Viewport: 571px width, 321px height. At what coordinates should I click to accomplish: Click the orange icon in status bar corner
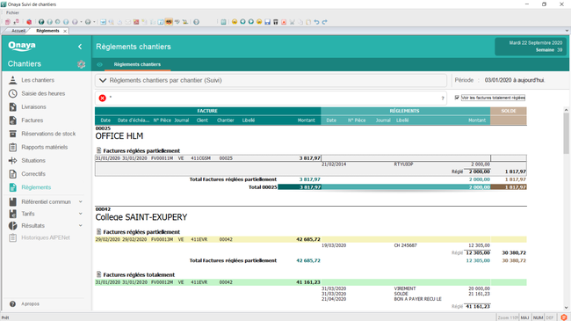tap(564, 317)
